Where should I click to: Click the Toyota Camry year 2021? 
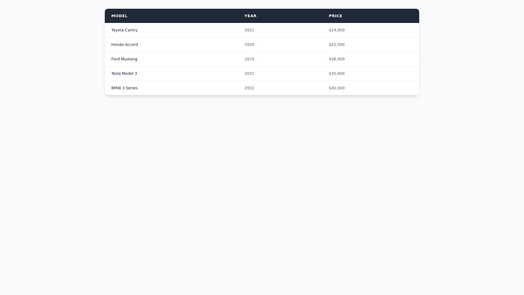click(249, 30)
